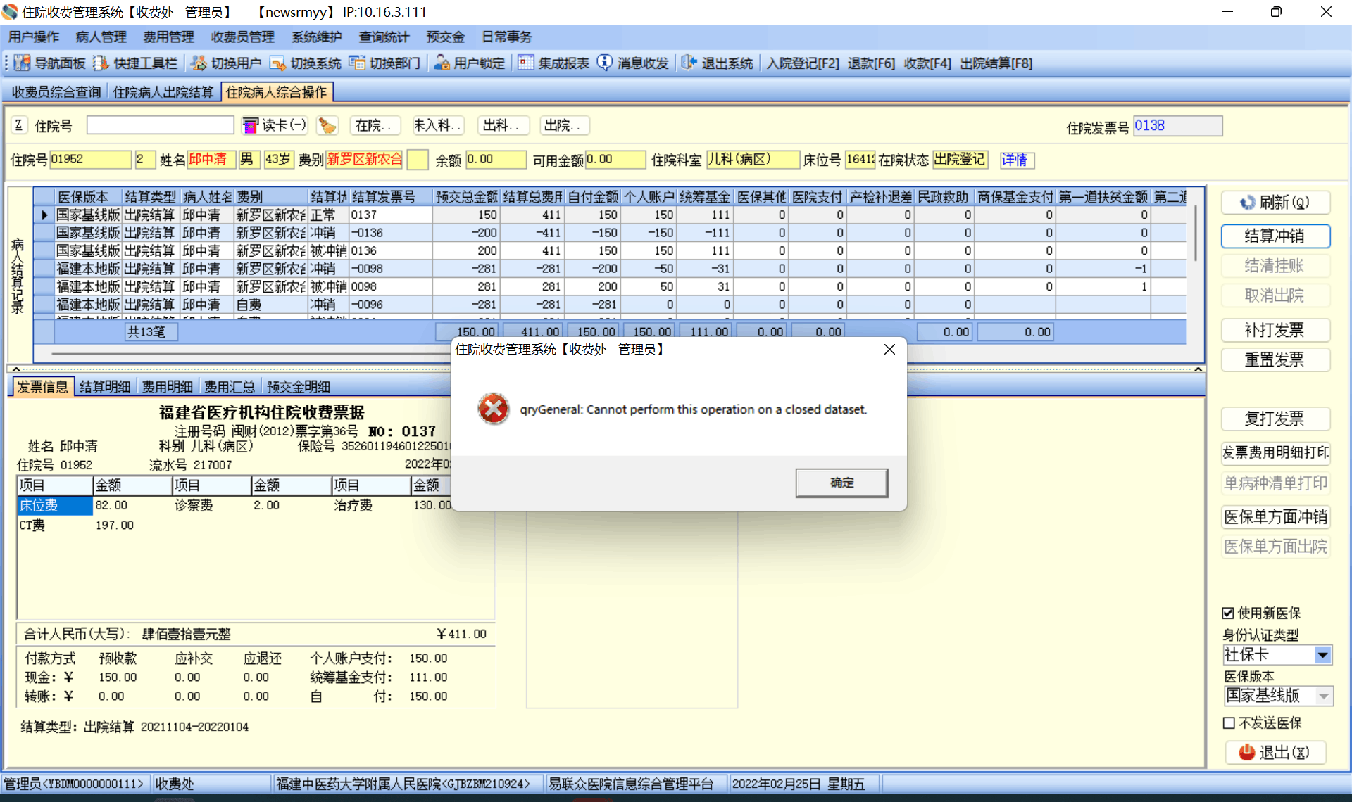This screenshot has width=1352, height=802.
Task: Open the 费用管理 menu
Action: tap(168, 37)
